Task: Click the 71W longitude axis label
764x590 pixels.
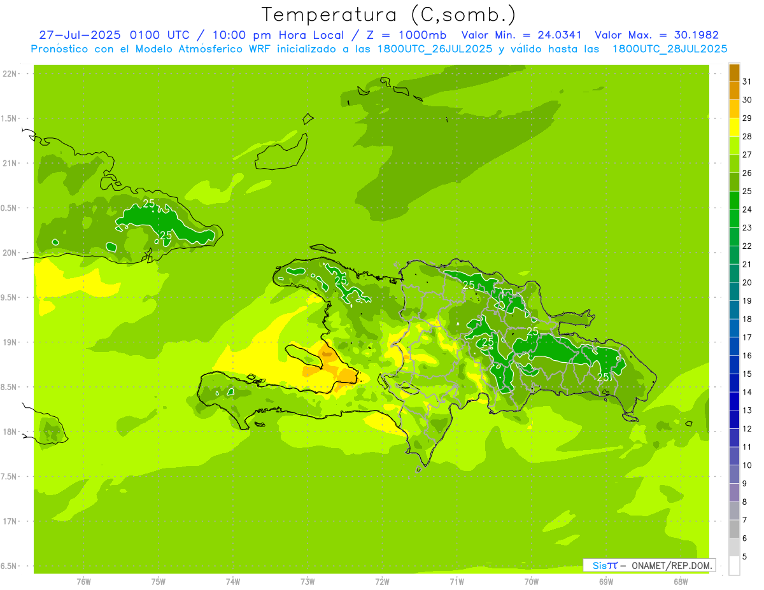Action: coord(456,582)
